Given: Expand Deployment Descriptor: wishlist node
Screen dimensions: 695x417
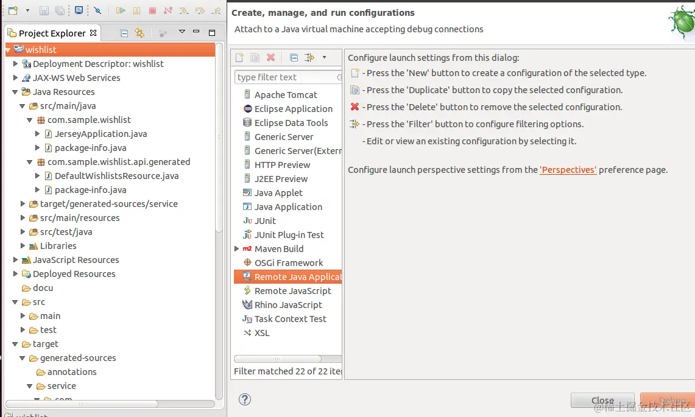Looking at the screenshot, I should [x=15, y=64].
